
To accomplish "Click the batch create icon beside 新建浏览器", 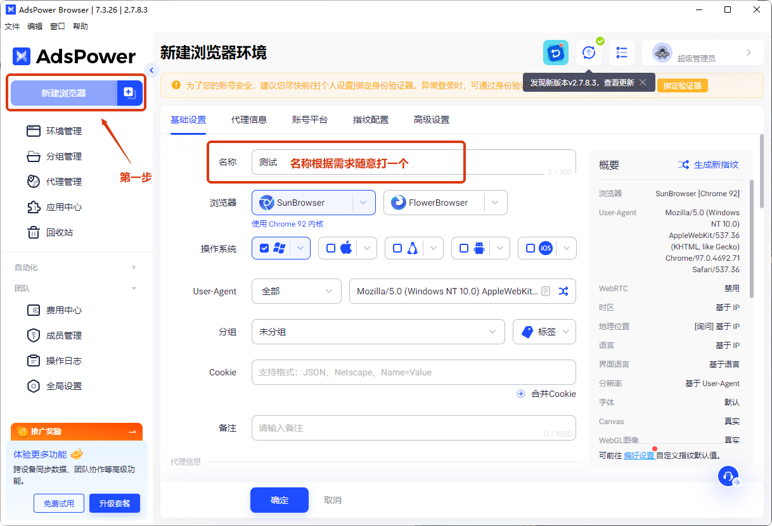I will point(129,93).
